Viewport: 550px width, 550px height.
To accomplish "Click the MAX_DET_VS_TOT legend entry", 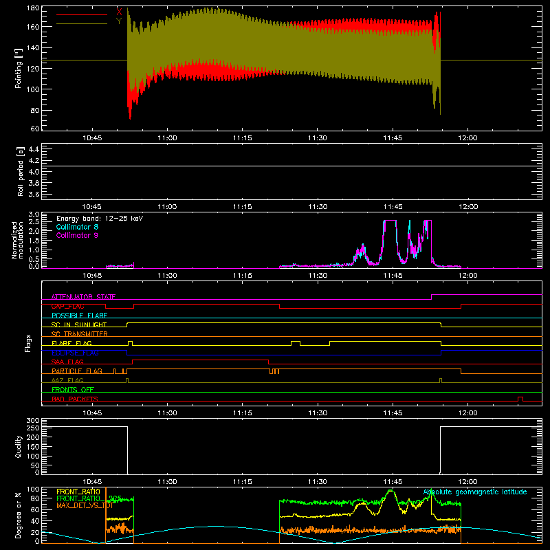I will 85,505.
